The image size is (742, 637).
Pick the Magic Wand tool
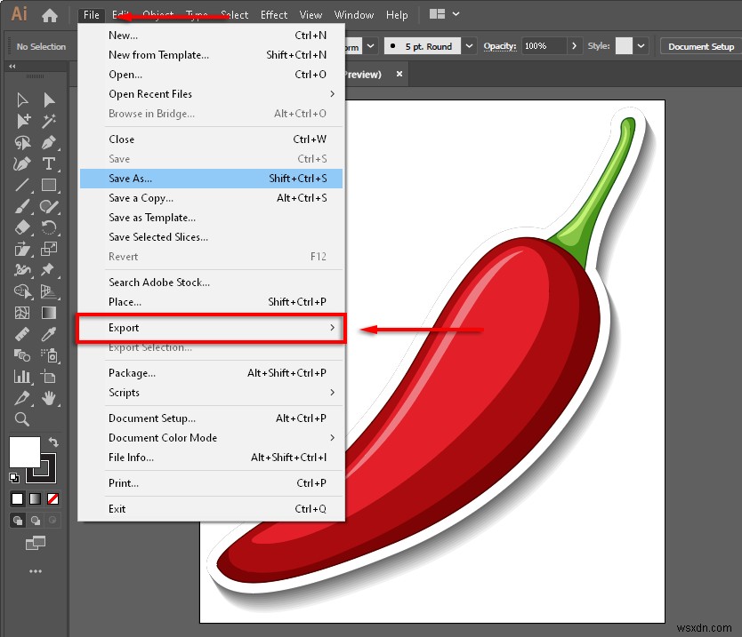pyautogui.click(x=51, y=121)
